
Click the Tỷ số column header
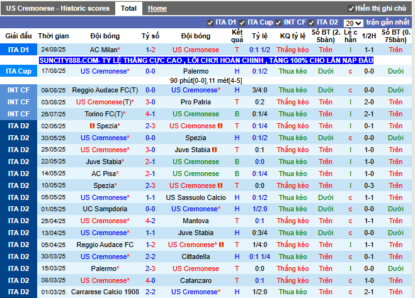(151, 36)
